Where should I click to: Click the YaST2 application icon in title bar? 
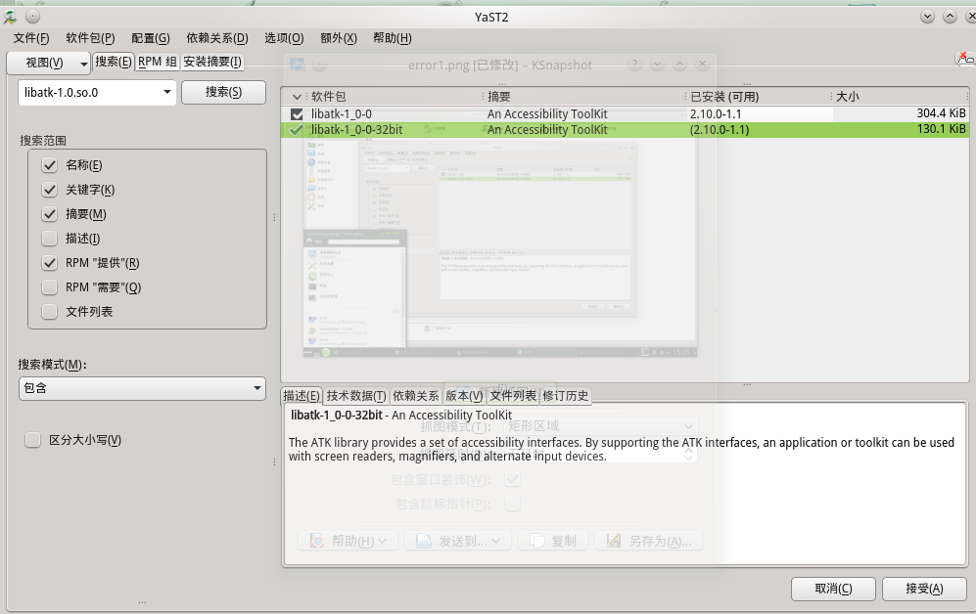pyautogui.click(x=11, y=17)
